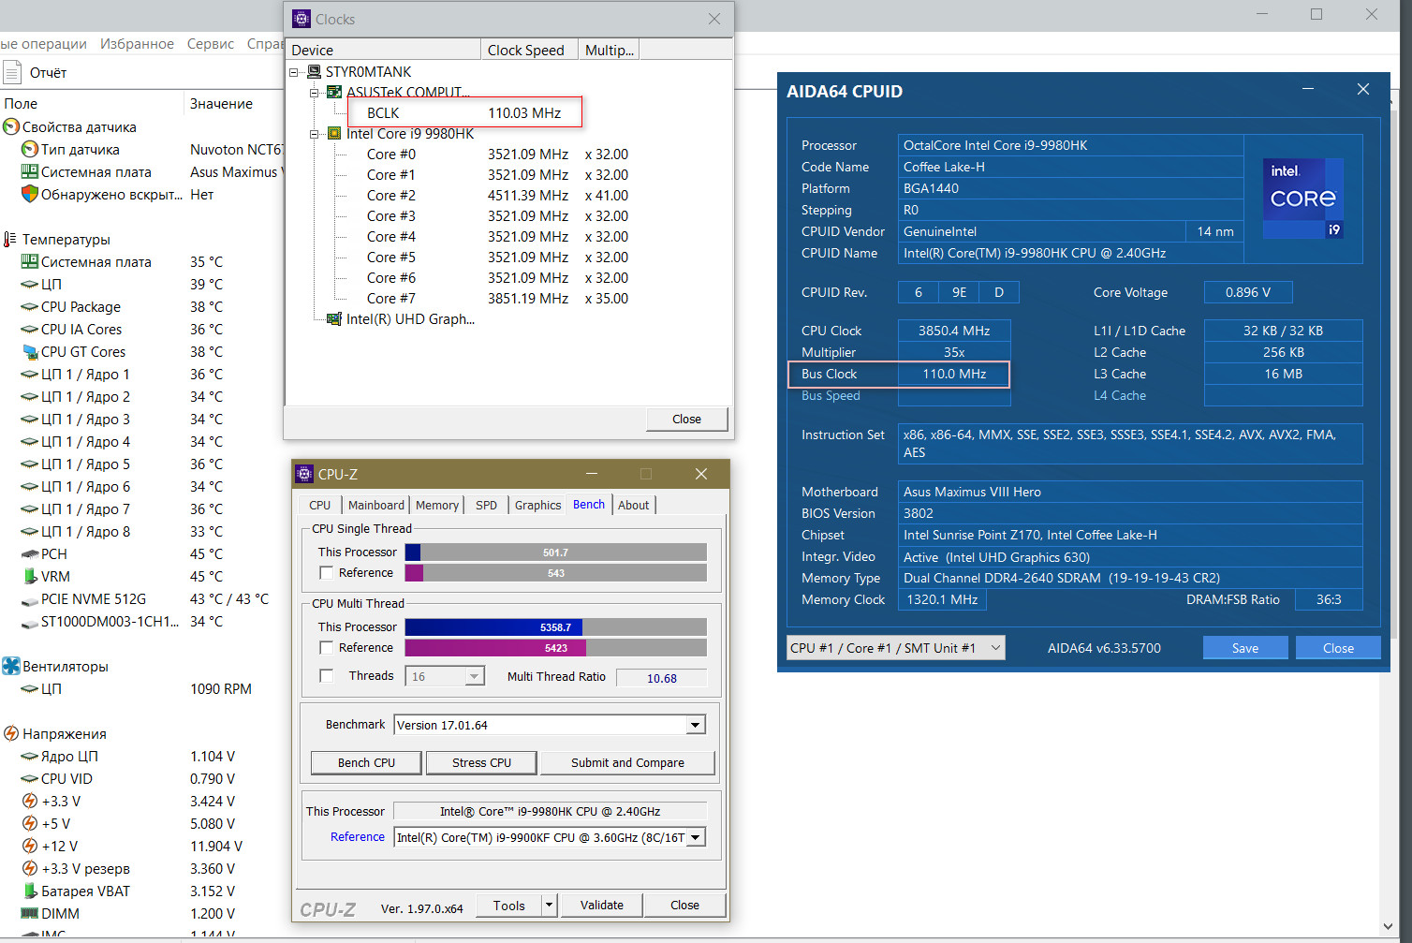Screen dimensions: 1412x943
Task: Click the Значение column header
Action: tap(222, 104)
